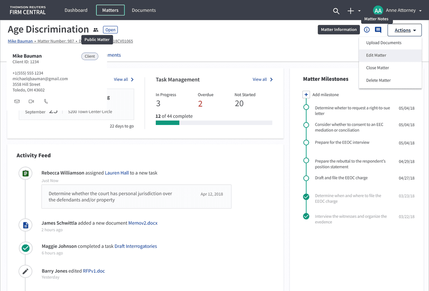Screen dimensions: 429x291
Task: Click the public matter people icon
Action: coord(96,30)
